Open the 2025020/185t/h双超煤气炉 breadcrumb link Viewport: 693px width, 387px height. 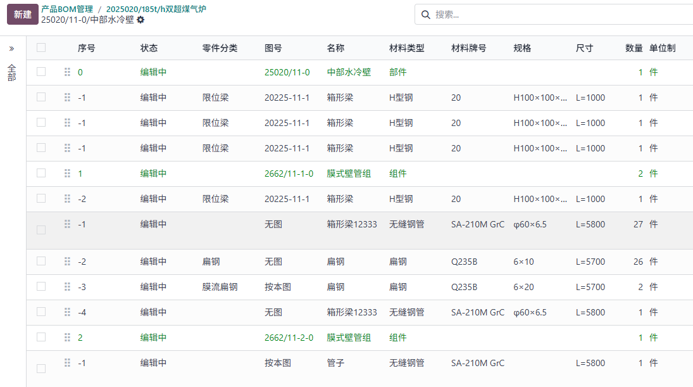pos(156,9)
